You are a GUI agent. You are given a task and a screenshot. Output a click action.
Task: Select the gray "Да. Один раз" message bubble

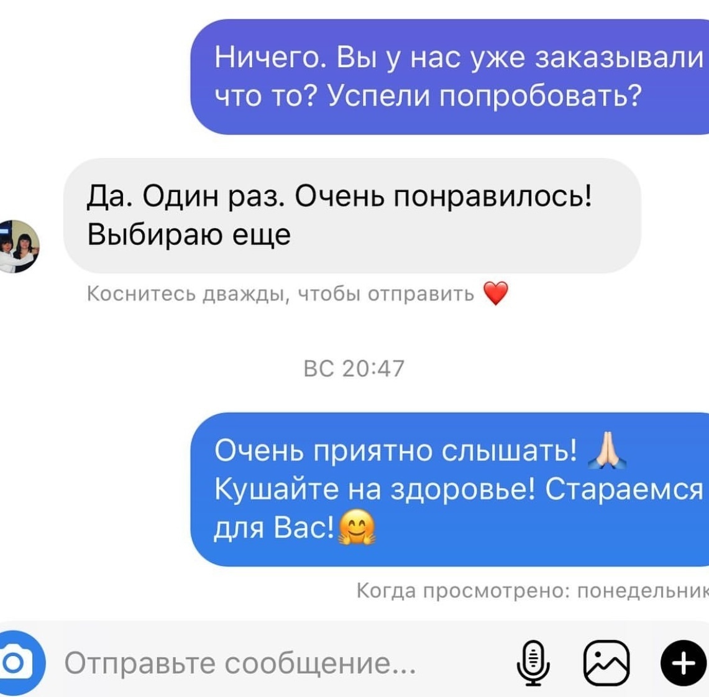tap(352, 215)
